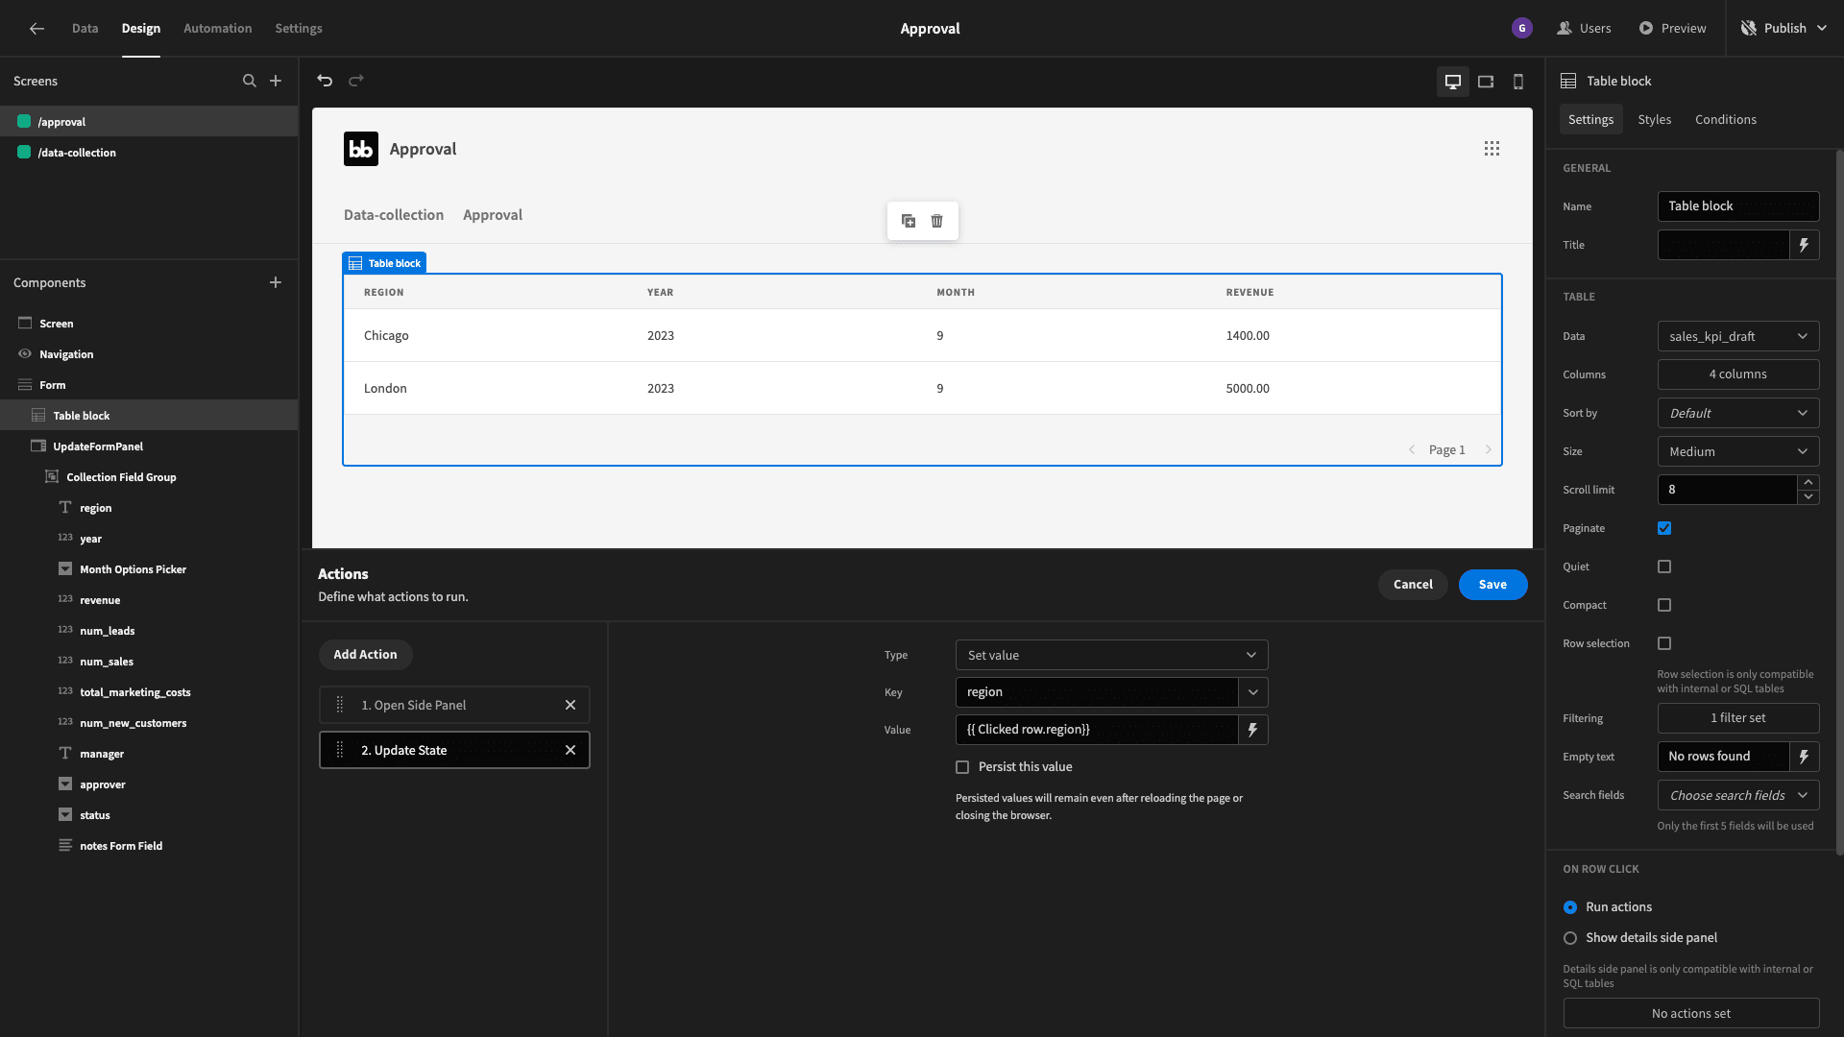This screenshot has width=1844, height=1037.
Task: Click the lightning bolt icon next to Value
Action: (x=1252, y=730)
